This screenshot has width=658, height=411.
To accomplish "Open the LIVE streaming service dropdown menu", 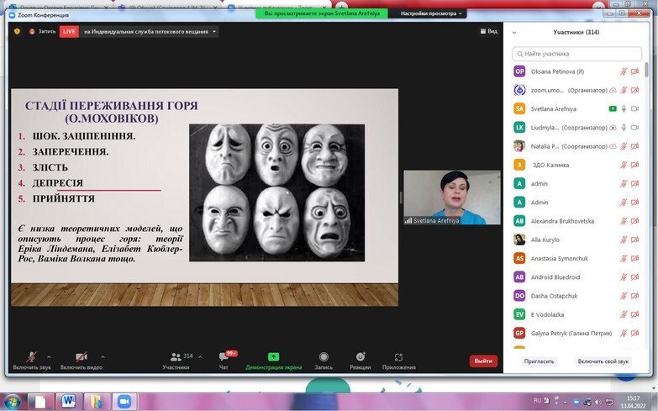I will (214, 31).
